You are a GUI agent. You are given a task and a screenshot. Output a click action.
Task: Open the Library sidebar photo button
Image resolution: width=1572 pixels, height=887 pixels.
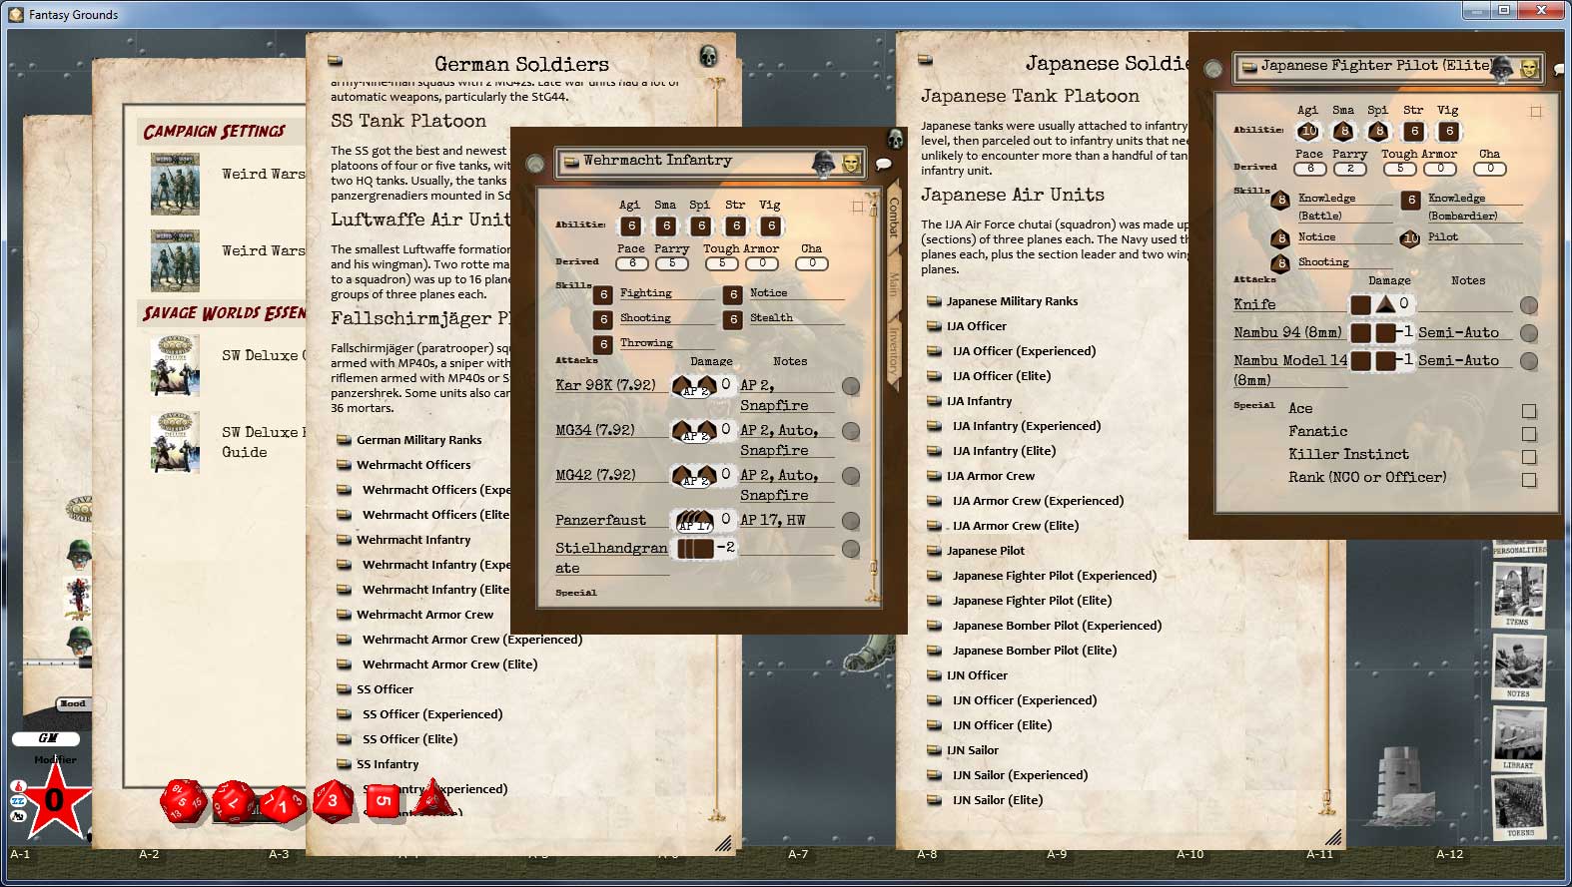point(1518,739)
